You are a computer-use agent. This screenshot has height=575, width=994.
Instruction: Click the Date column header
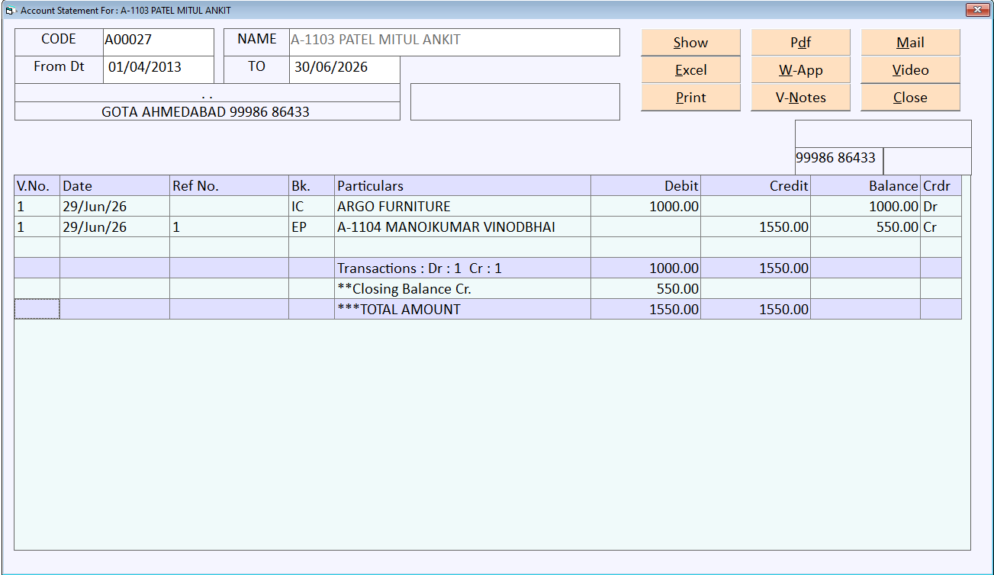click(x=114, y=186)
